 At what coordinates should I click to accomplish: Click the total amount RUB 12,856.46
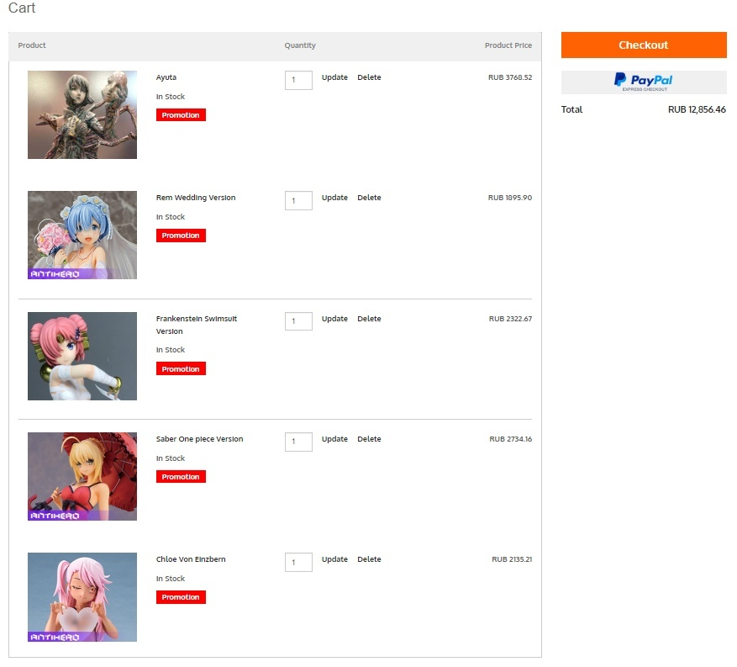pyautogui.click(x=697, y=109)
